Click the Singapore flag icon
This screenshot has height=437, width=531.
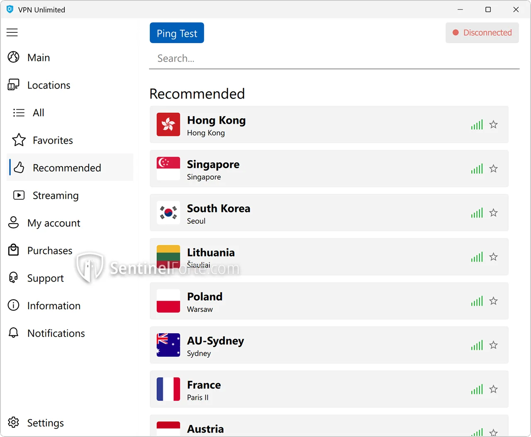point(168,168)
